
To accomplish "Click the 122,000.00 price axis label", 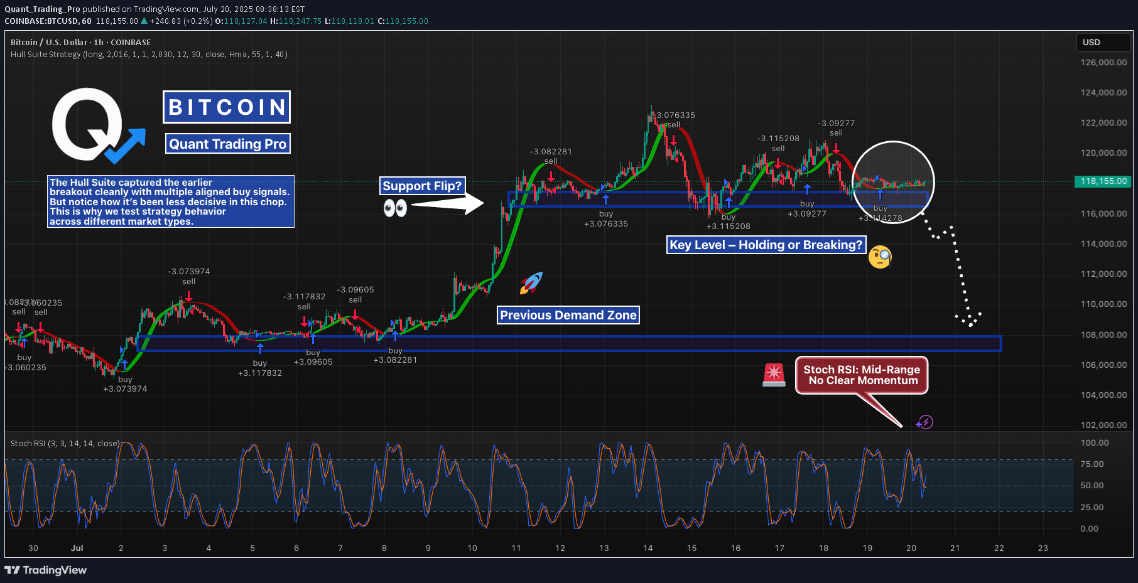I will pos(1103,122).
